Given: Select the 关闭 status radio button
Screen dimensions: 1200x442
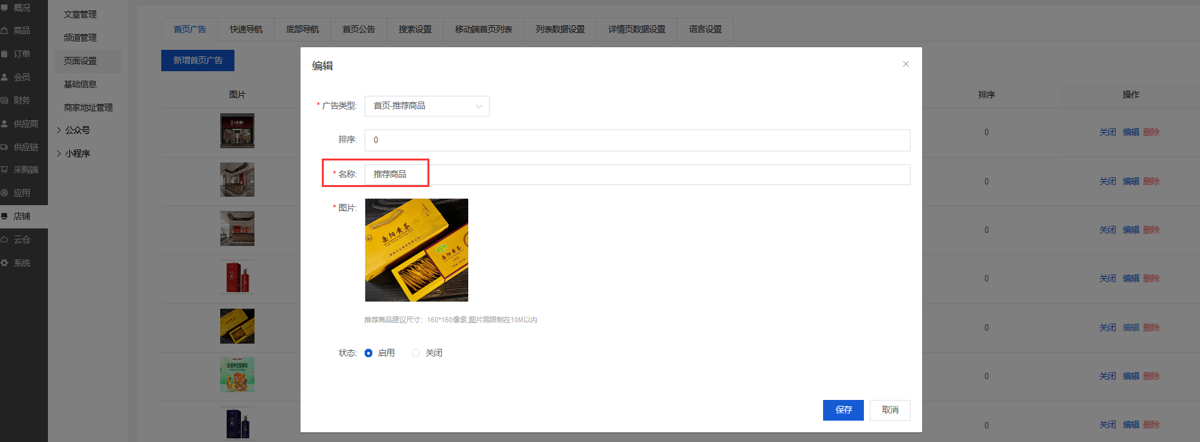Looking at the screenshot, I should pos(416,353).
